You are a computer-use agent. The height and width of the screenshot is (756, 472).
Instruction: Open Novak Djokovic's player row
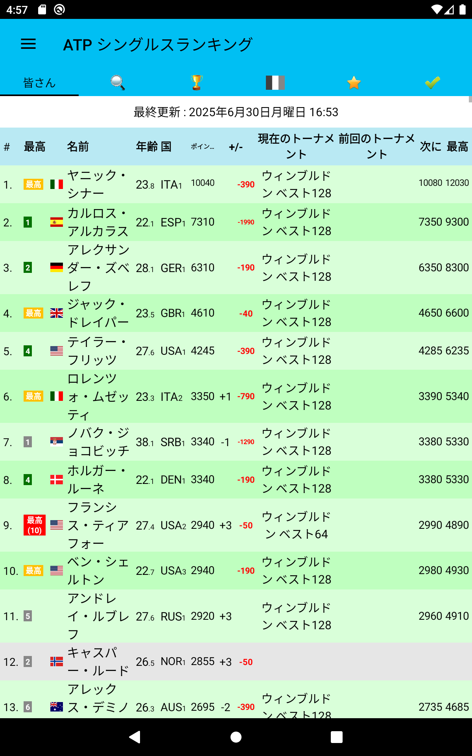pos(236,441)
